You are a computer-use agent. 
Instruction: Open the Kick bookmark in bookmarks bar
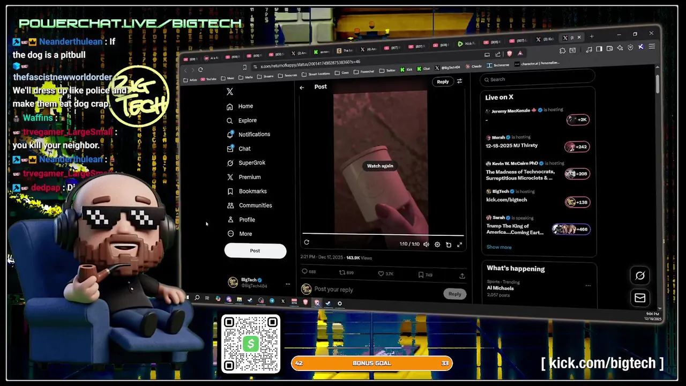tap(406, 70)
